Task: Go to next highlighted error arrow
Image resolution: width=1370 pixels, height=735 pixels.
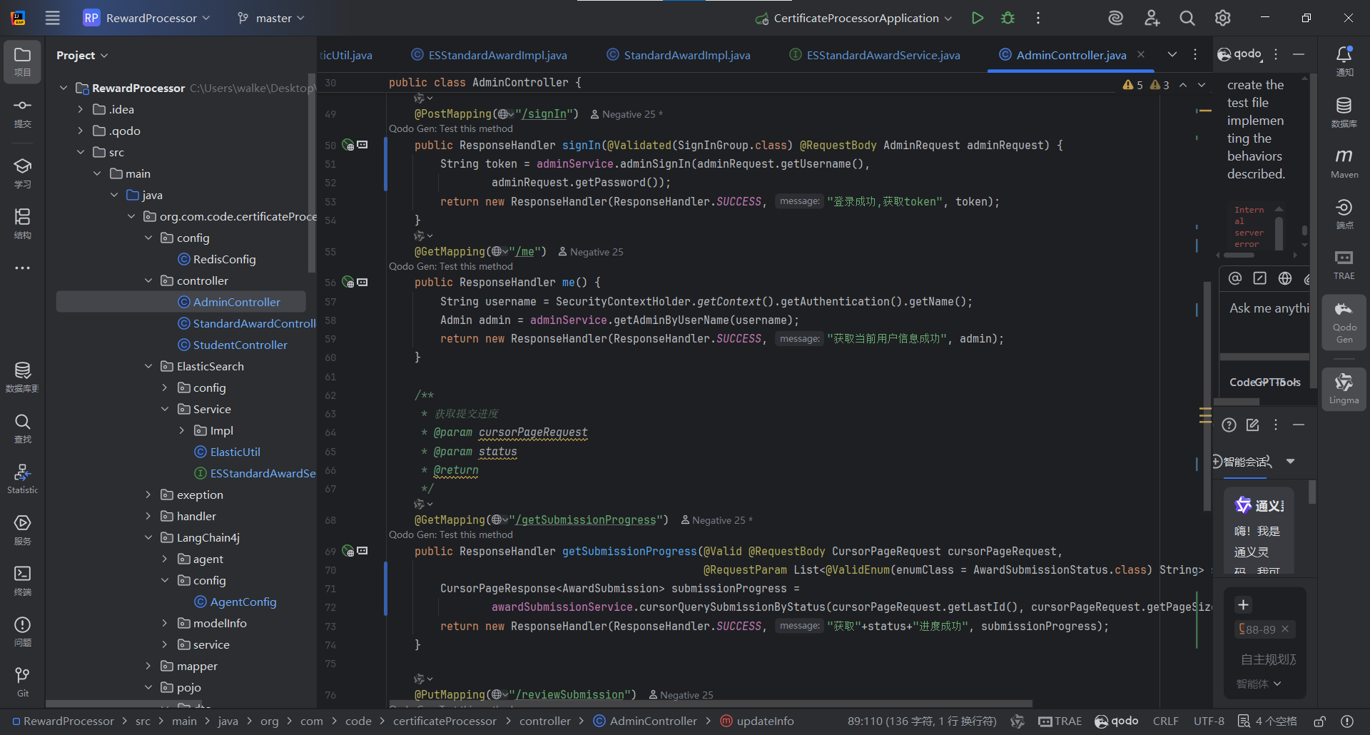Action: [x=1202, y=85]
